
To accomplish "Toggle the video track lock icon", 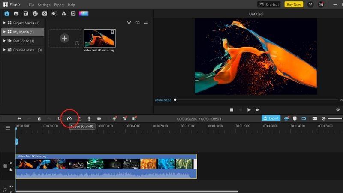I will pos(11,169).
